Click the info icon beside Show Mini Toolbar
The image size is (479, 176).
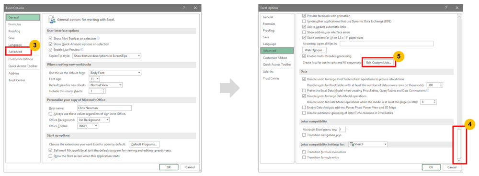98,38
